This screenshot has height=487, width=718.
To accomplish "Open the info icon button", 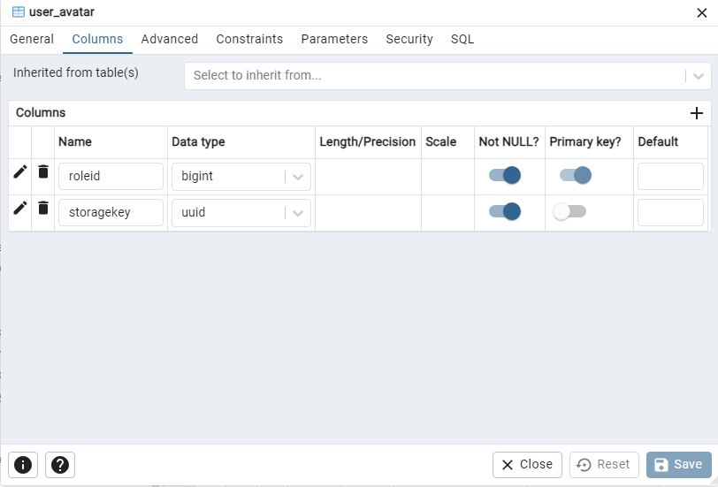I will [x=23, y=465].
